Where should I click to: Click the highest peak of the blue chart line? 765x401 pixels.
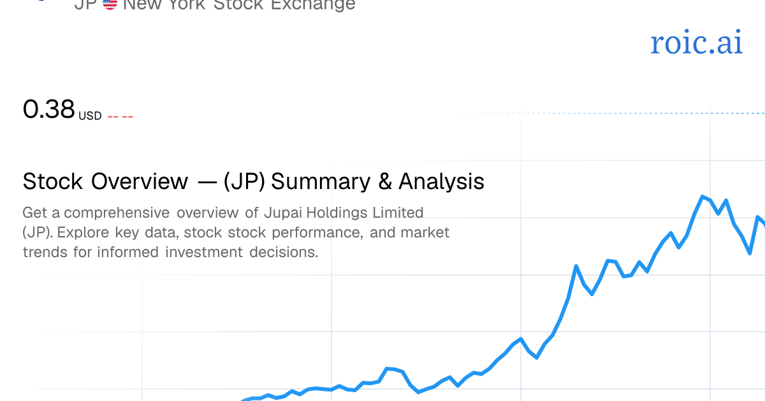[x=703, y=197]
